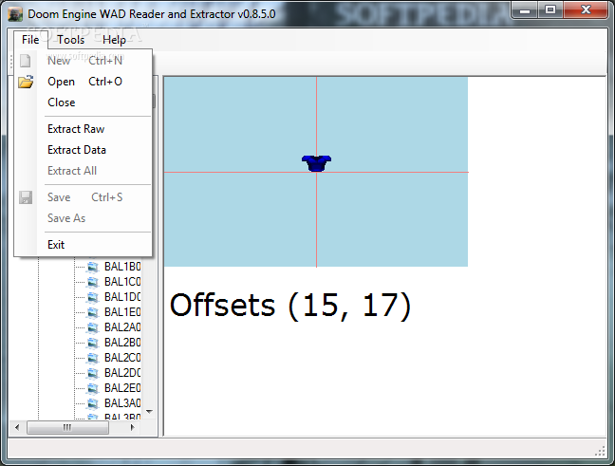
Task: Select Close in the File menu
Action: (x=84, y=103)
